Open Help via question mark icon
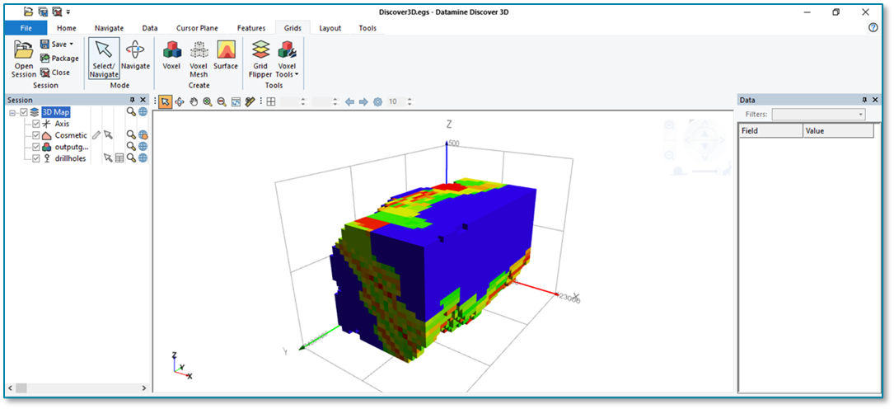The image size is (894, 409). pyautogui.click(x=873, y=27)
